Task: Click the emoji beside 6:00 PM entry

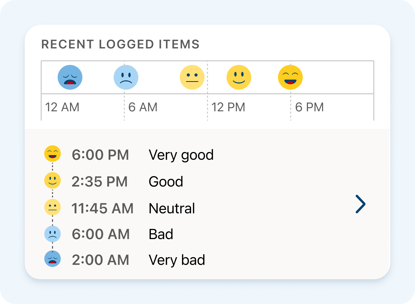Action: click(53, 154)
